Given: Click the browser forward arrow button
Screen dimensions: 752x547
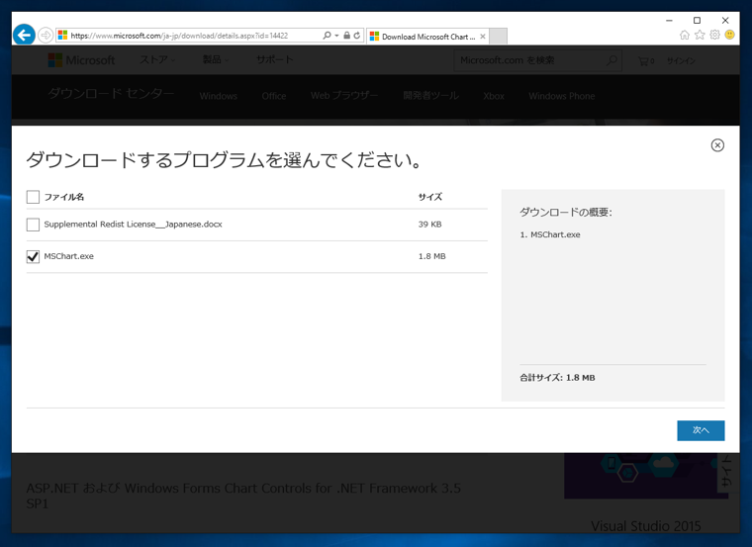Looking at the screenshot, I should pyautogui.click(x=46, y=35).
